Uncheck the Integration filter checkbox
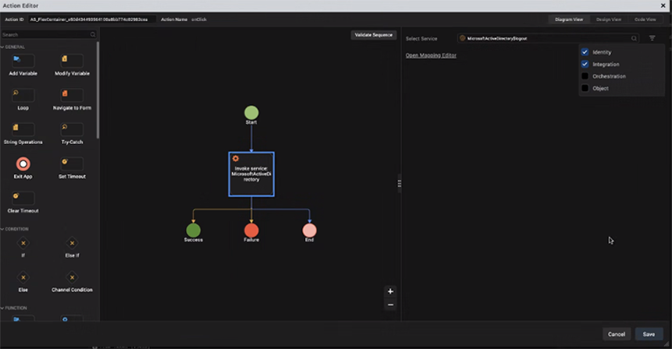 [585, 64]
